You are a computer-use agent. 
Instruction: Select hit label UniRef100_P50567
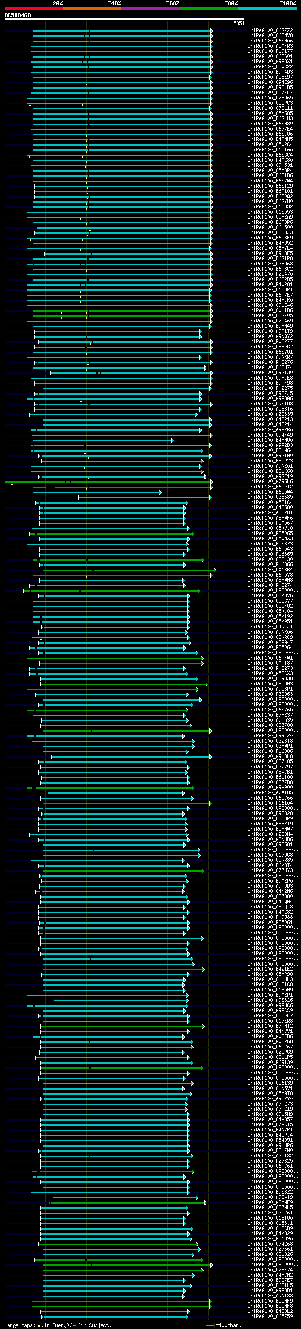(269, 523)
